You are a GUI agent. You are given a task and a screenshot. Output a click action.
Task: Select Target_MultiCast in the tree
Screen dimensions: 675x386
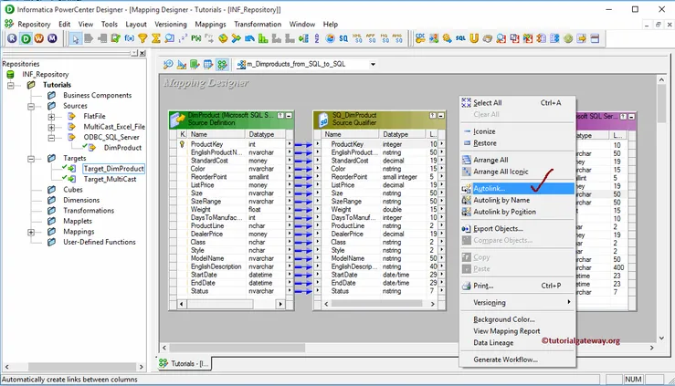[110, 179]
